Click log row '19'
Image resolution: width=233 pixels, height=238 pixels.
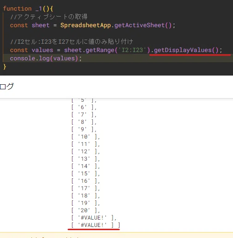pos(85,203)
